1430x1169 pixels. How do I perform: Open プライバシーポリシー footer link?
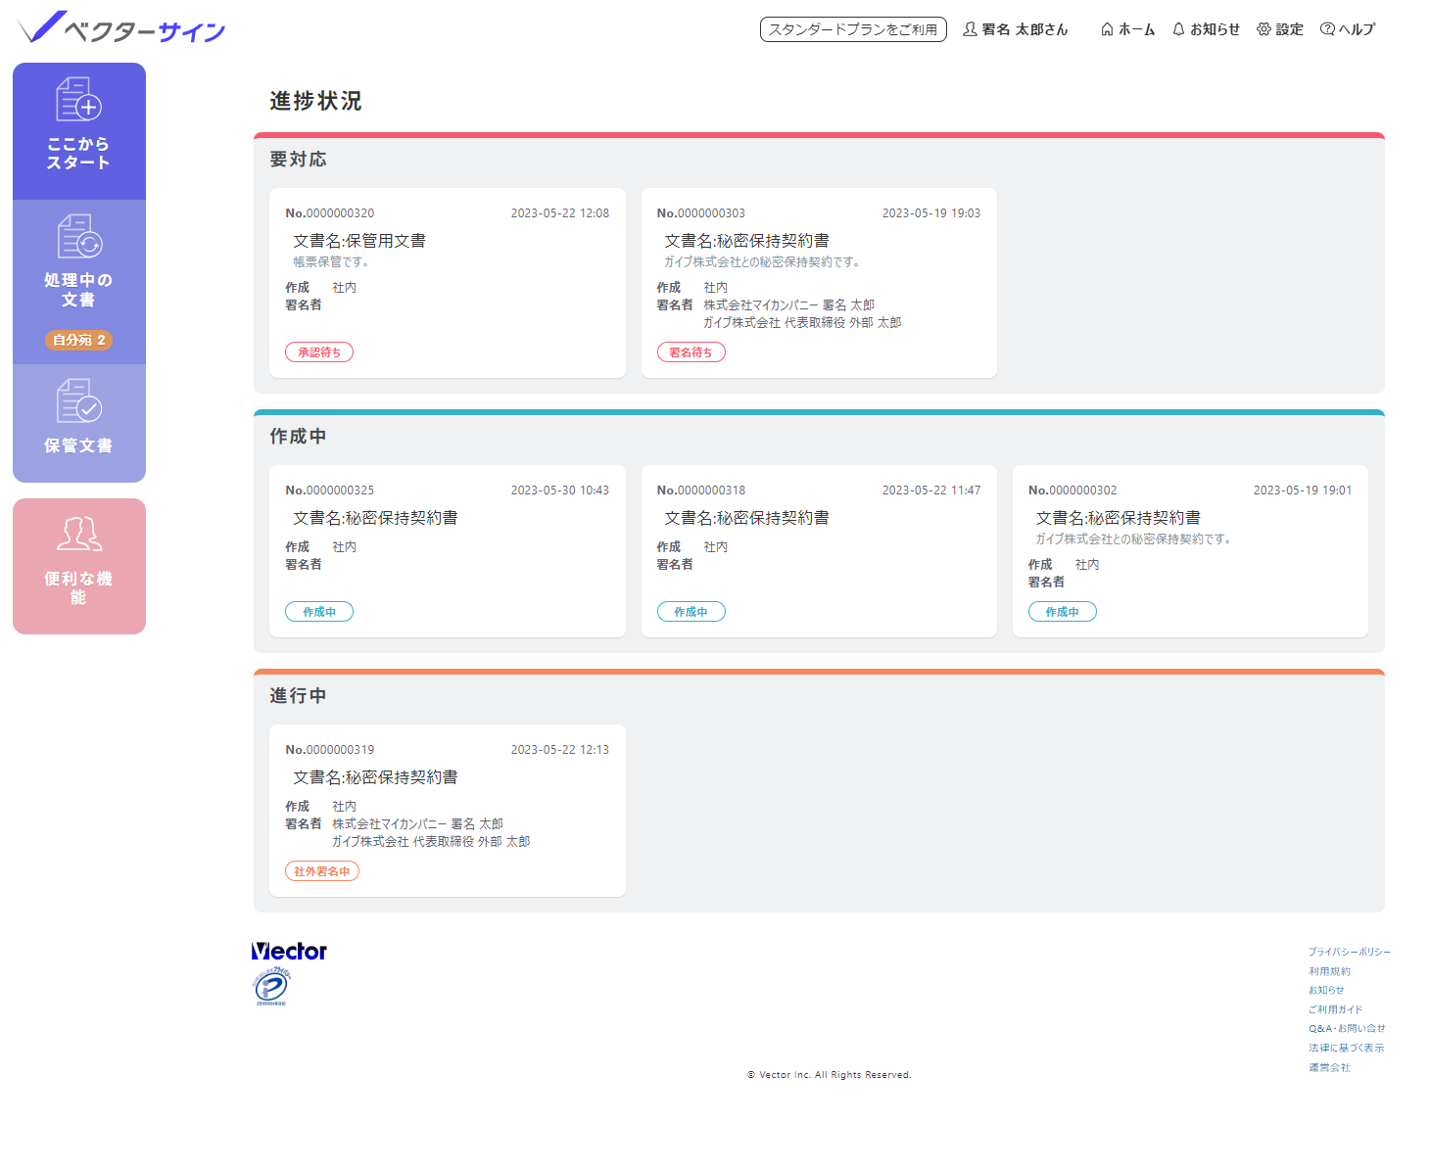click(x=1350, y=952)
